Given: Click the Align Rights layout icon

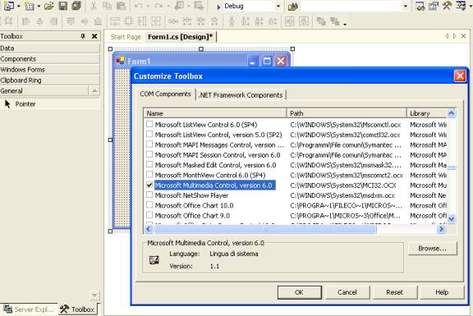Looking at the screenshot, I should (x=53, y=21).
